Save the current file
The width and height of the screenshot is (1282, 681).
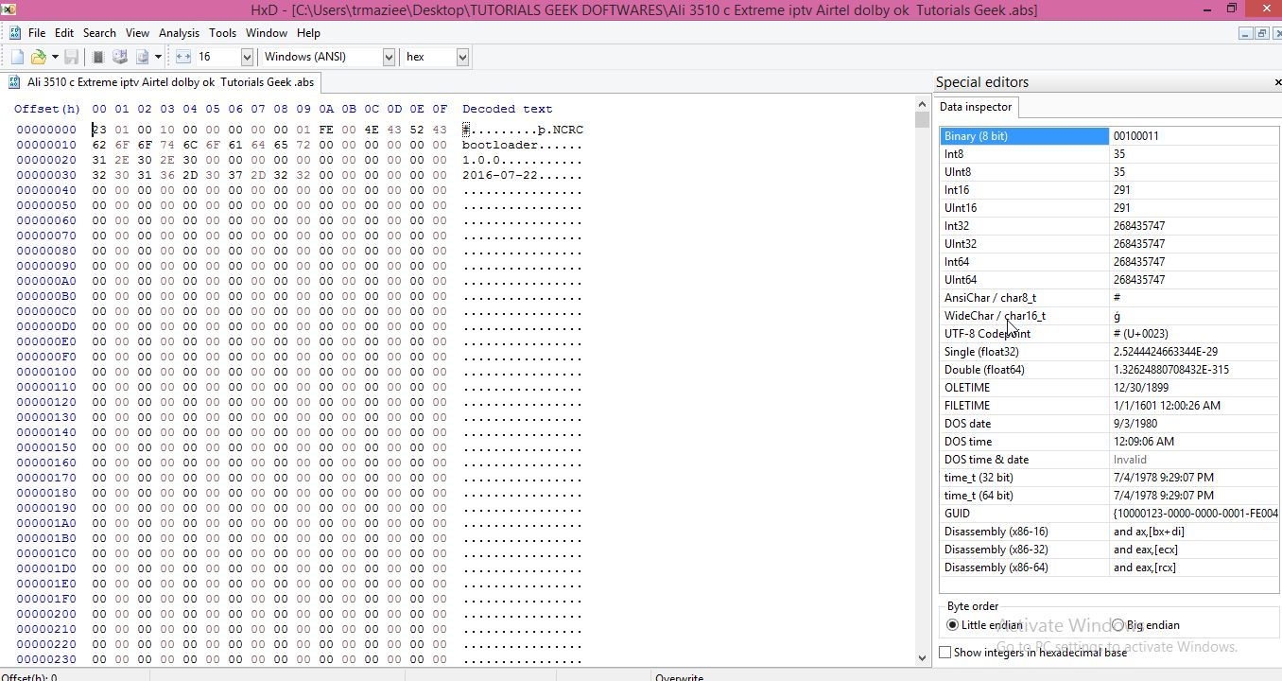[x=71, y=57]
